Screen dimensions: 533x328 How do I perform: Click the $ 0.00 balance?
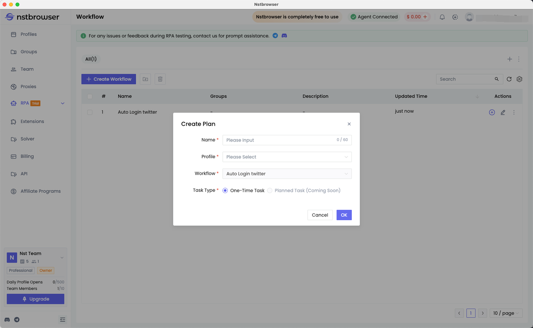point(413,17)
